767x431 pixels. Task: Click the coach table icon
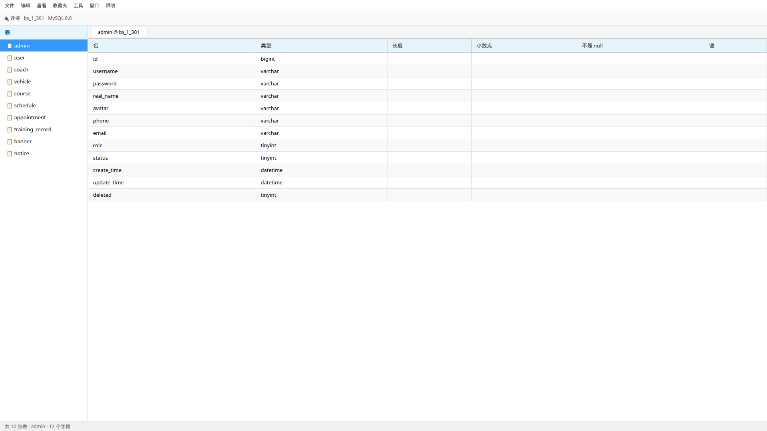click(x=10, y=70)
